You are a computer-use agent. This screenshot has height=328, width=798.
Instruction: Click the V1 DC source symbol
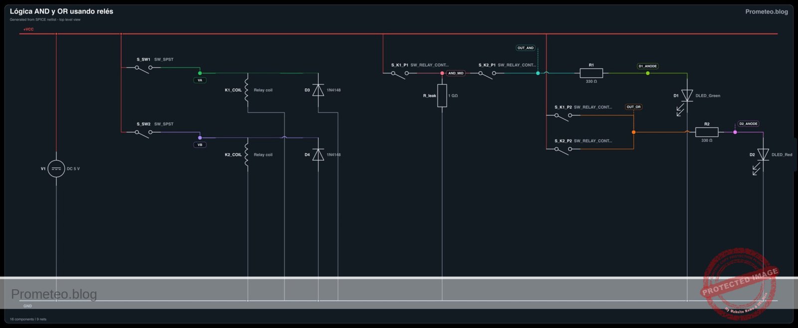(56, 169)
